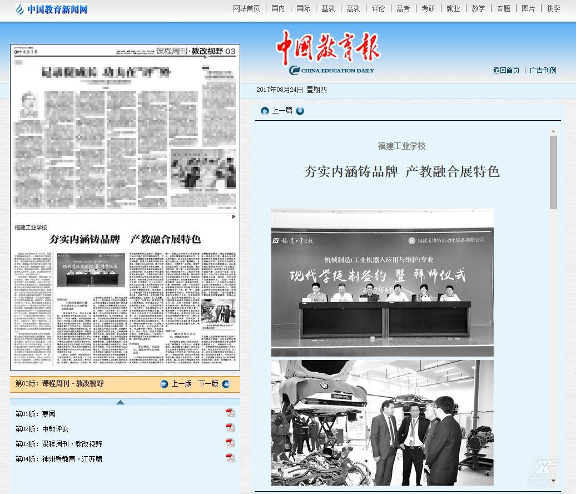Click 中国教育新闻网 site logo
Viewport: 576px width, 494px height.
(x=51, y=9)
